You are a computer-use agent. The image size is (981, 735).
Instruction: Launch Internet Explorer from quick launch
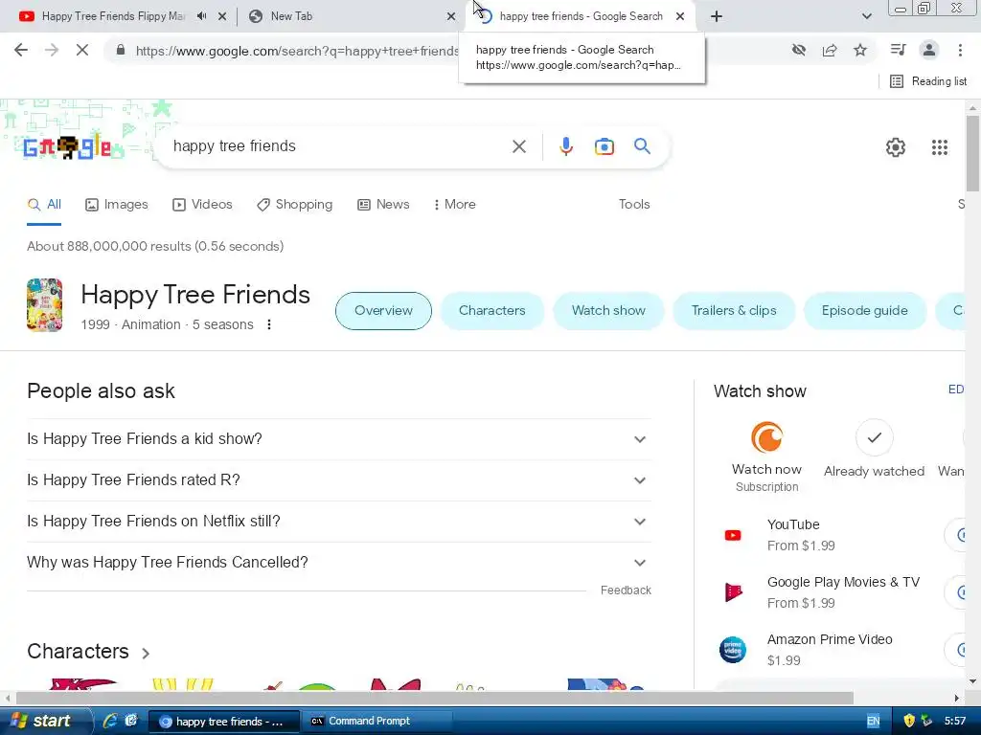coord(110,721)
